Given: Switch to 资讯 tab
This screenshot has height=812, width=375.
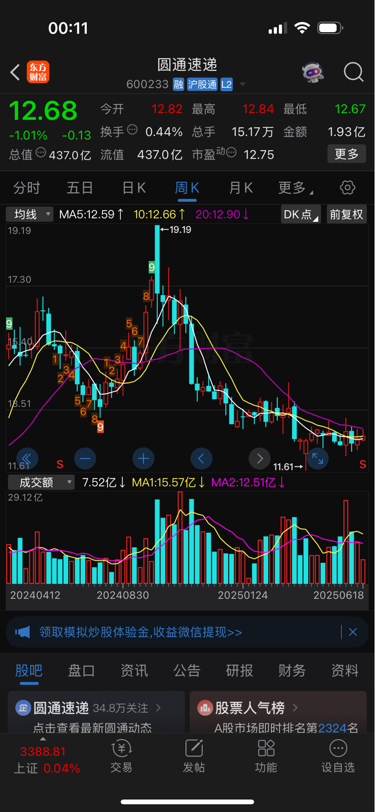Looking at the screenshot, I should point(134,671).
